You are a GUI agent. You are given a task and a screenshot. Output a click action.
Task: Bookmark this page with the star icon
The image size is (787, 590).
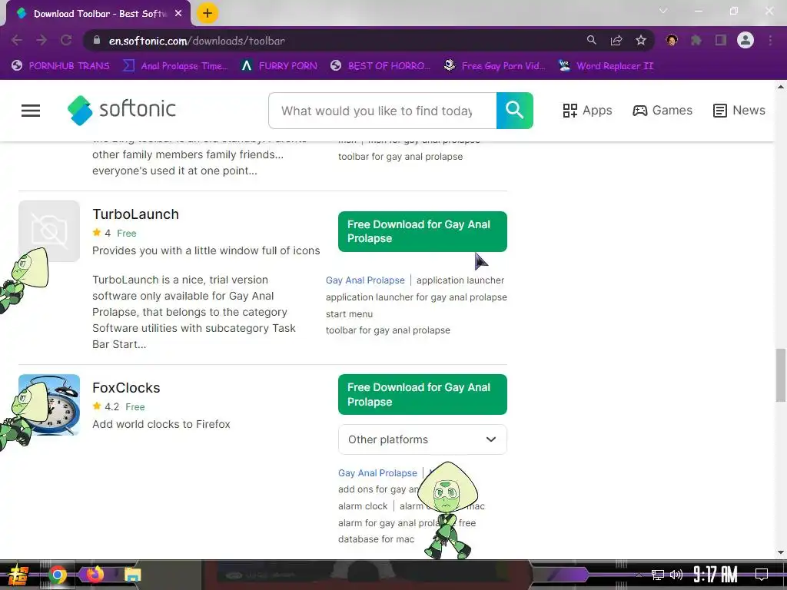coord(641,40)
